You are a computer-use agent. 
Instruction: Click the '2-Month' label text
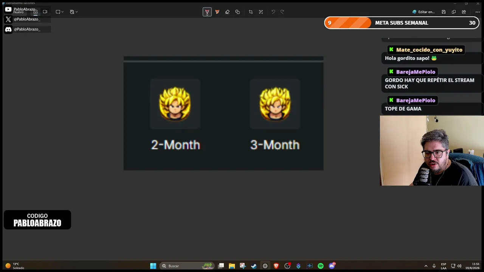[175, 145]
